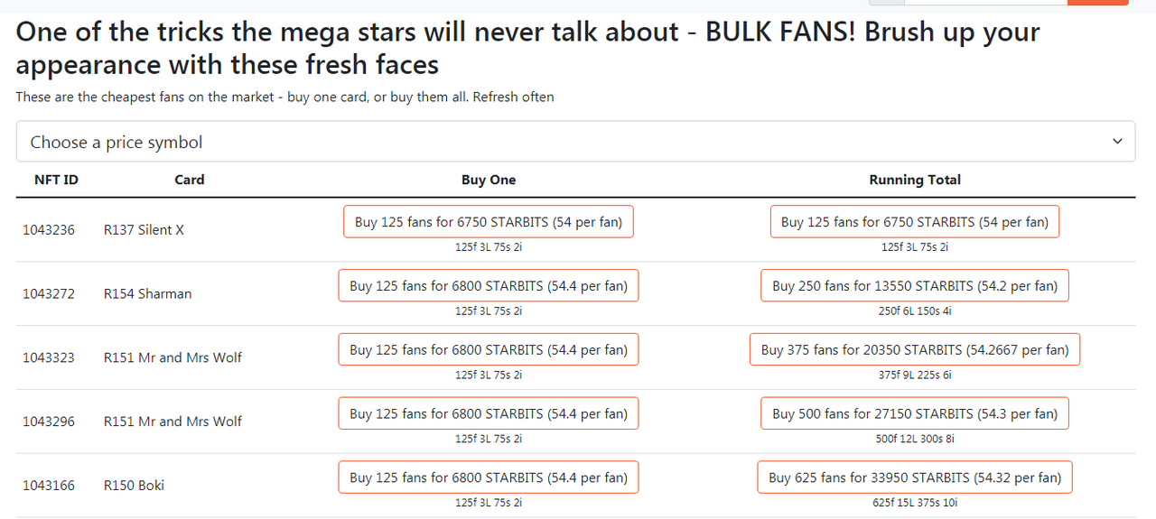Buy 500 fans for 27150 STARBITS
This screenshot has height=519, width=1156.
[x=915, y=413]
